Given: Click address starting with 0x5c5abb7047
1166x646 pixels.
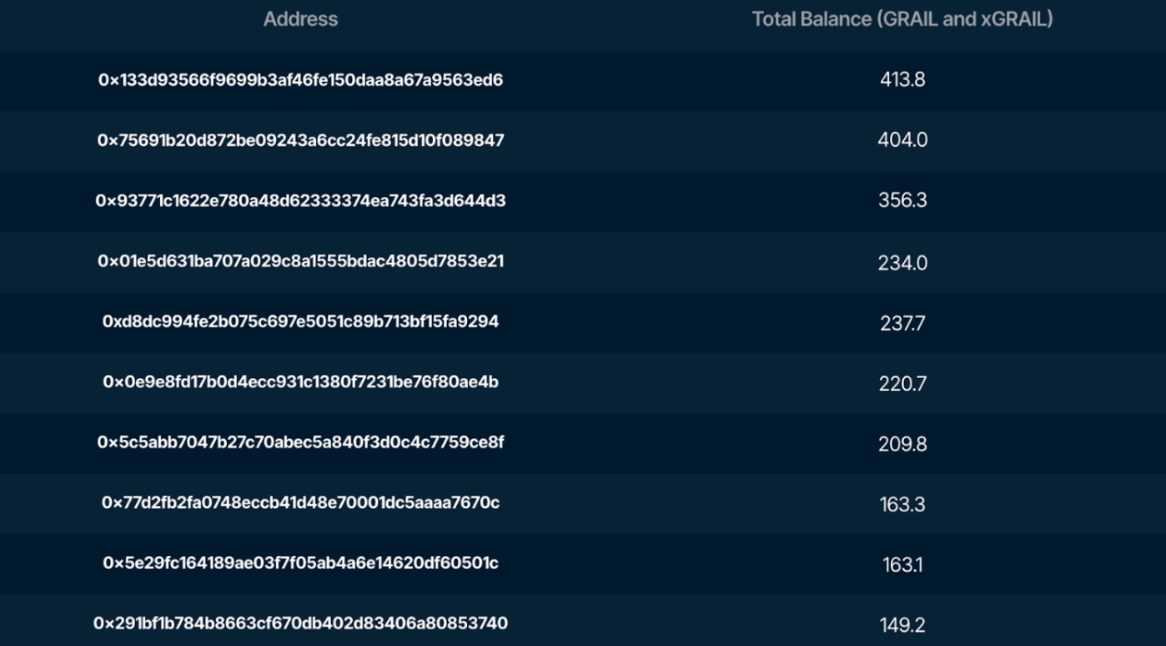Looking at the screenshot, I should pyautogui.click(x=300, y=442).
